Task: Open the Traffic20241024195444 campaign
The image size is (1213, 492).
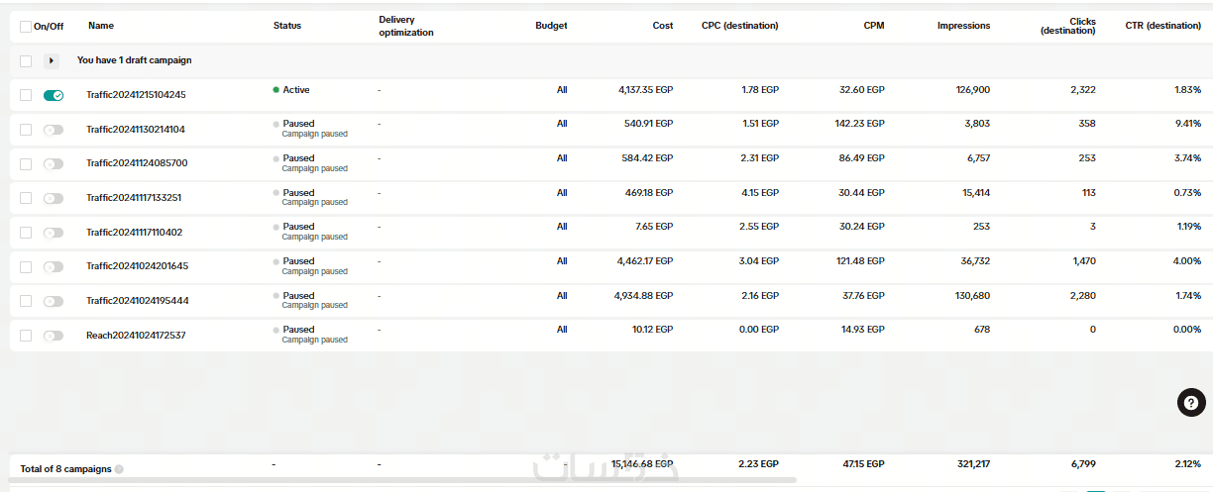Action: (137, 301)
